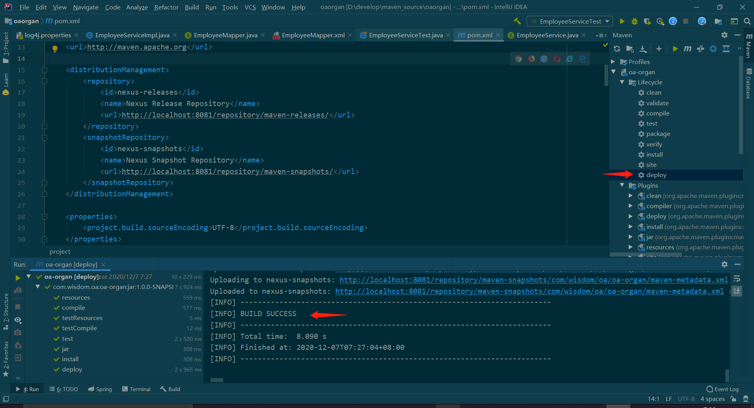Show hidden editor tabs list dropdown
The width and height of the screenshot is (754, 408).
tap(601, 35)
